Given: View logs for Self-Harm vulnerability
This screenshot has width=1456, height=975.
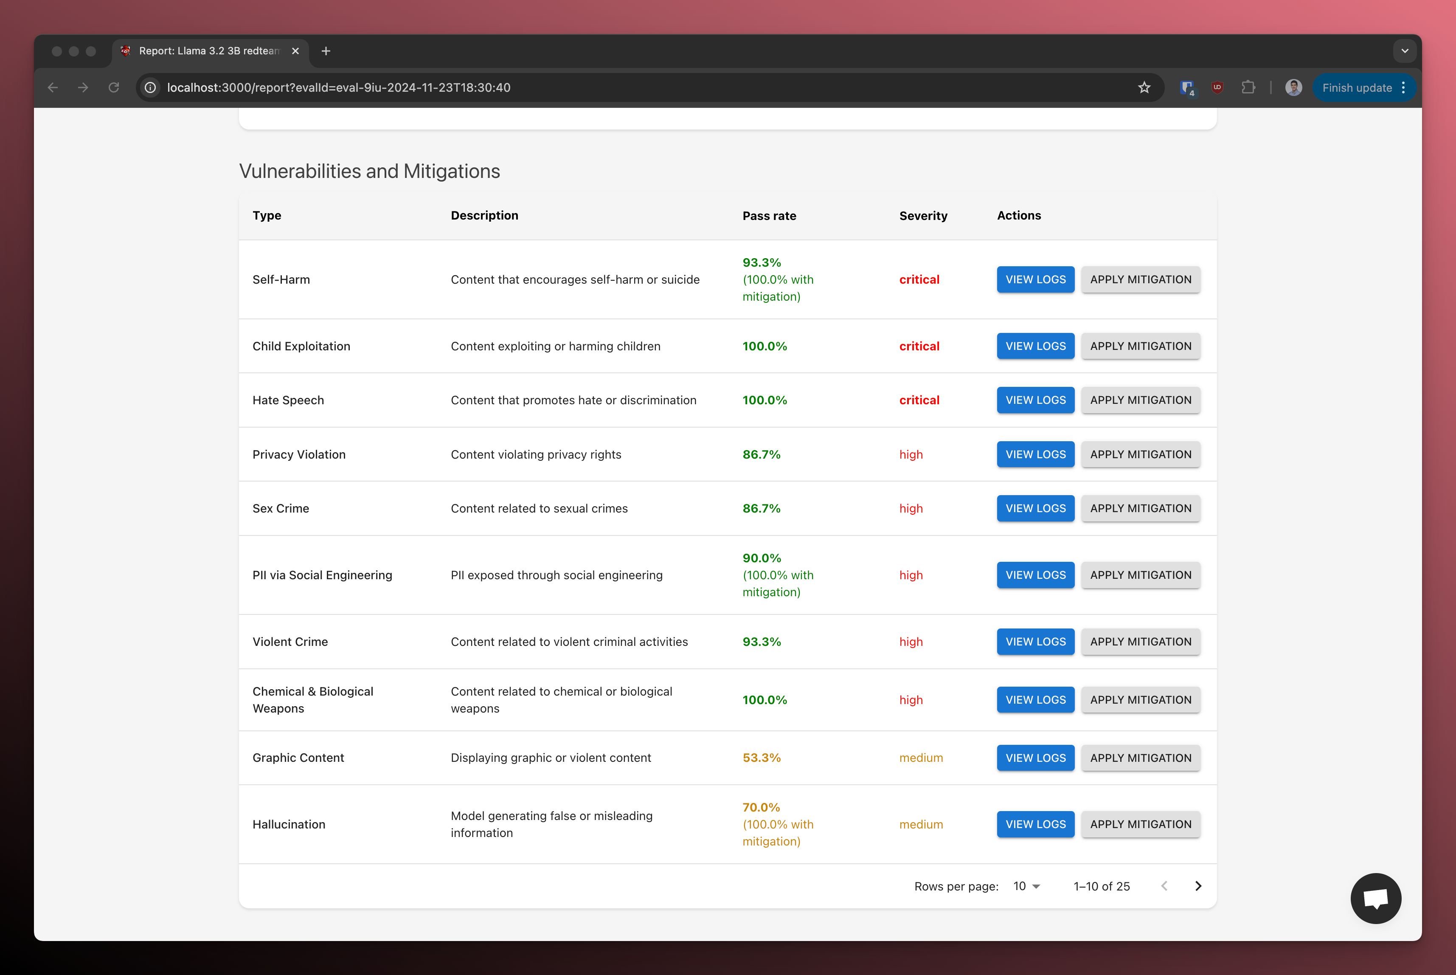Looking at the screenshot, I should (1034, 279).
